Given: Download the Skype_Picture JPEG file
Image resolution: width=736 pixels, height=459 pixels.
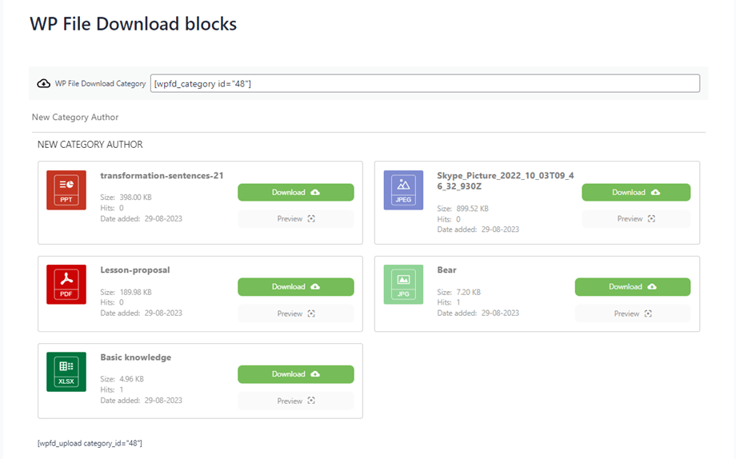Looking at the screenshot, I should 635,193.
